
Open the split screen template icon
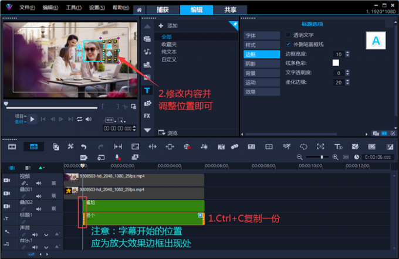click(269, 146)
